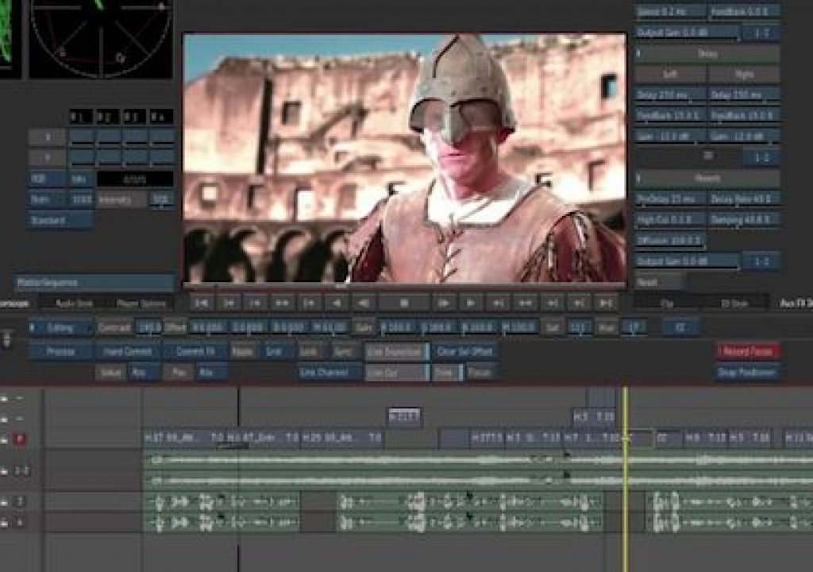Click the vectorscope display
This screenshot has height=572, width=813.
101,39
